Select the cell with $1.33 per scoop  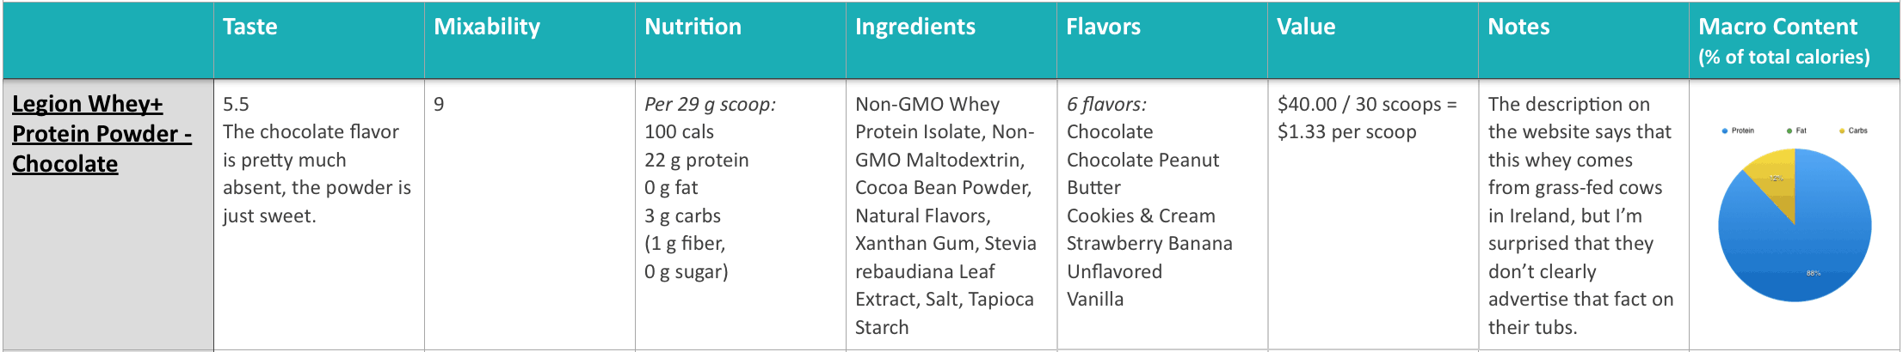tap(1373, 215)
